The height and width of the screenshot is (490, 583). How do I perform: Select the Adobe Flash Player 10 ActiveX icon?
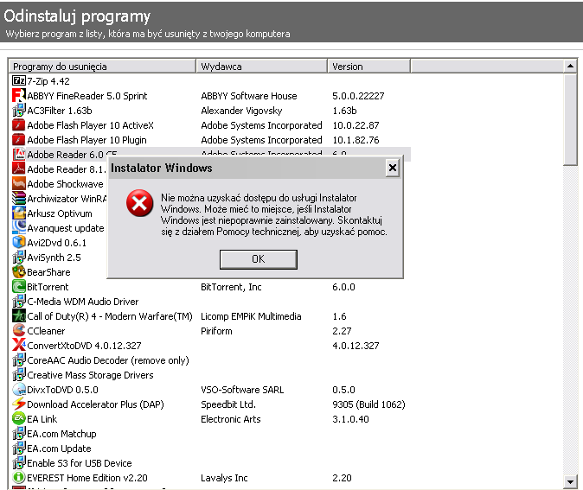pyautogui.click(x=18, y=124)
